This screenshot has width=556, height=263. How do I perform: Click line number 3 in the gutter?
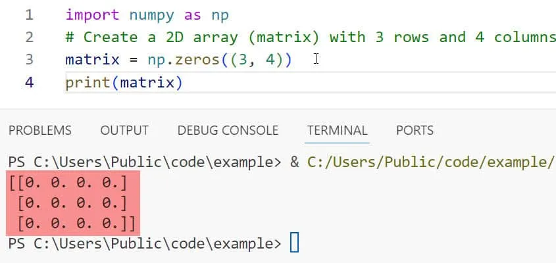tap(28, 59)
